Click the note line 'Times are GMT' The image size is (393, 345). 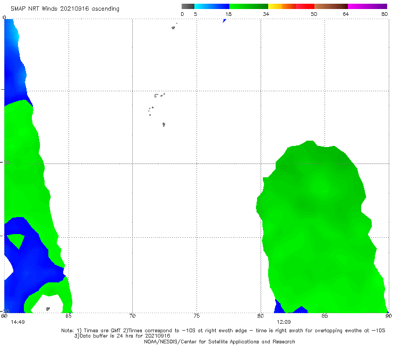102,331
